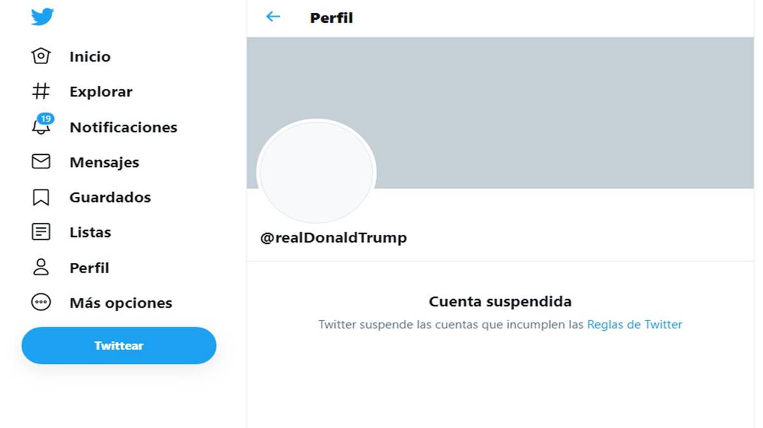Open the Reglas de Twitter link
This screenshot has height=428, width=763.
point(634,324)
